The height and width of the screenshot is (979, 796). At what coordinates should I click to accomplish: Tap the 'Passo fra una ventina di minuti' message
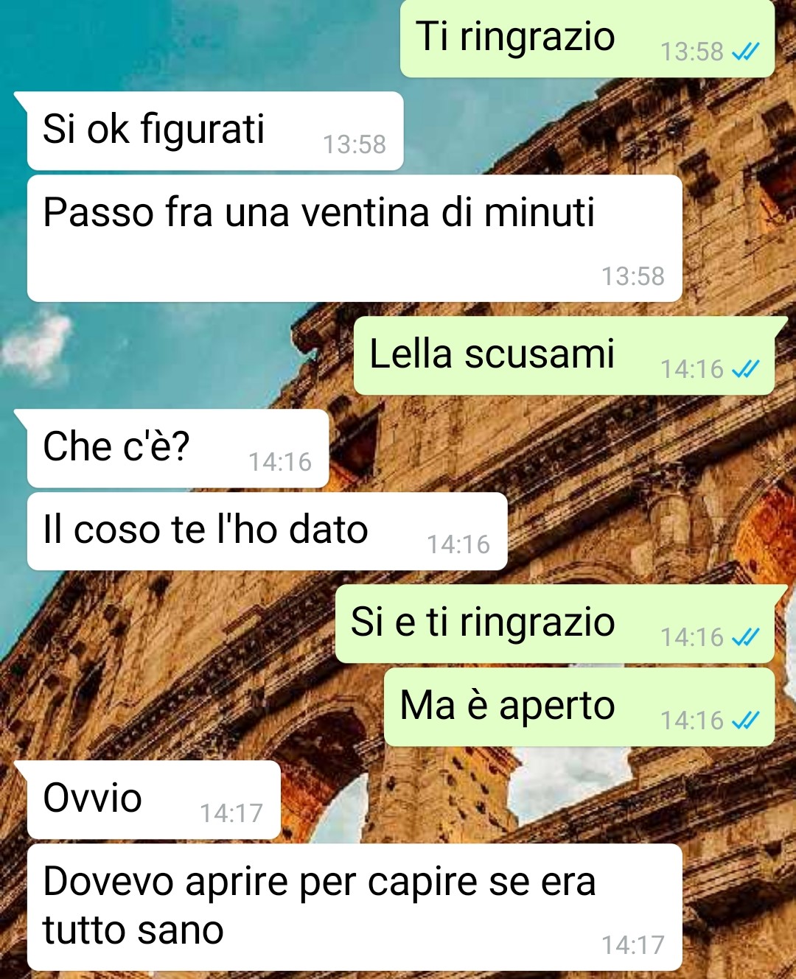click(x=355, y=238)
